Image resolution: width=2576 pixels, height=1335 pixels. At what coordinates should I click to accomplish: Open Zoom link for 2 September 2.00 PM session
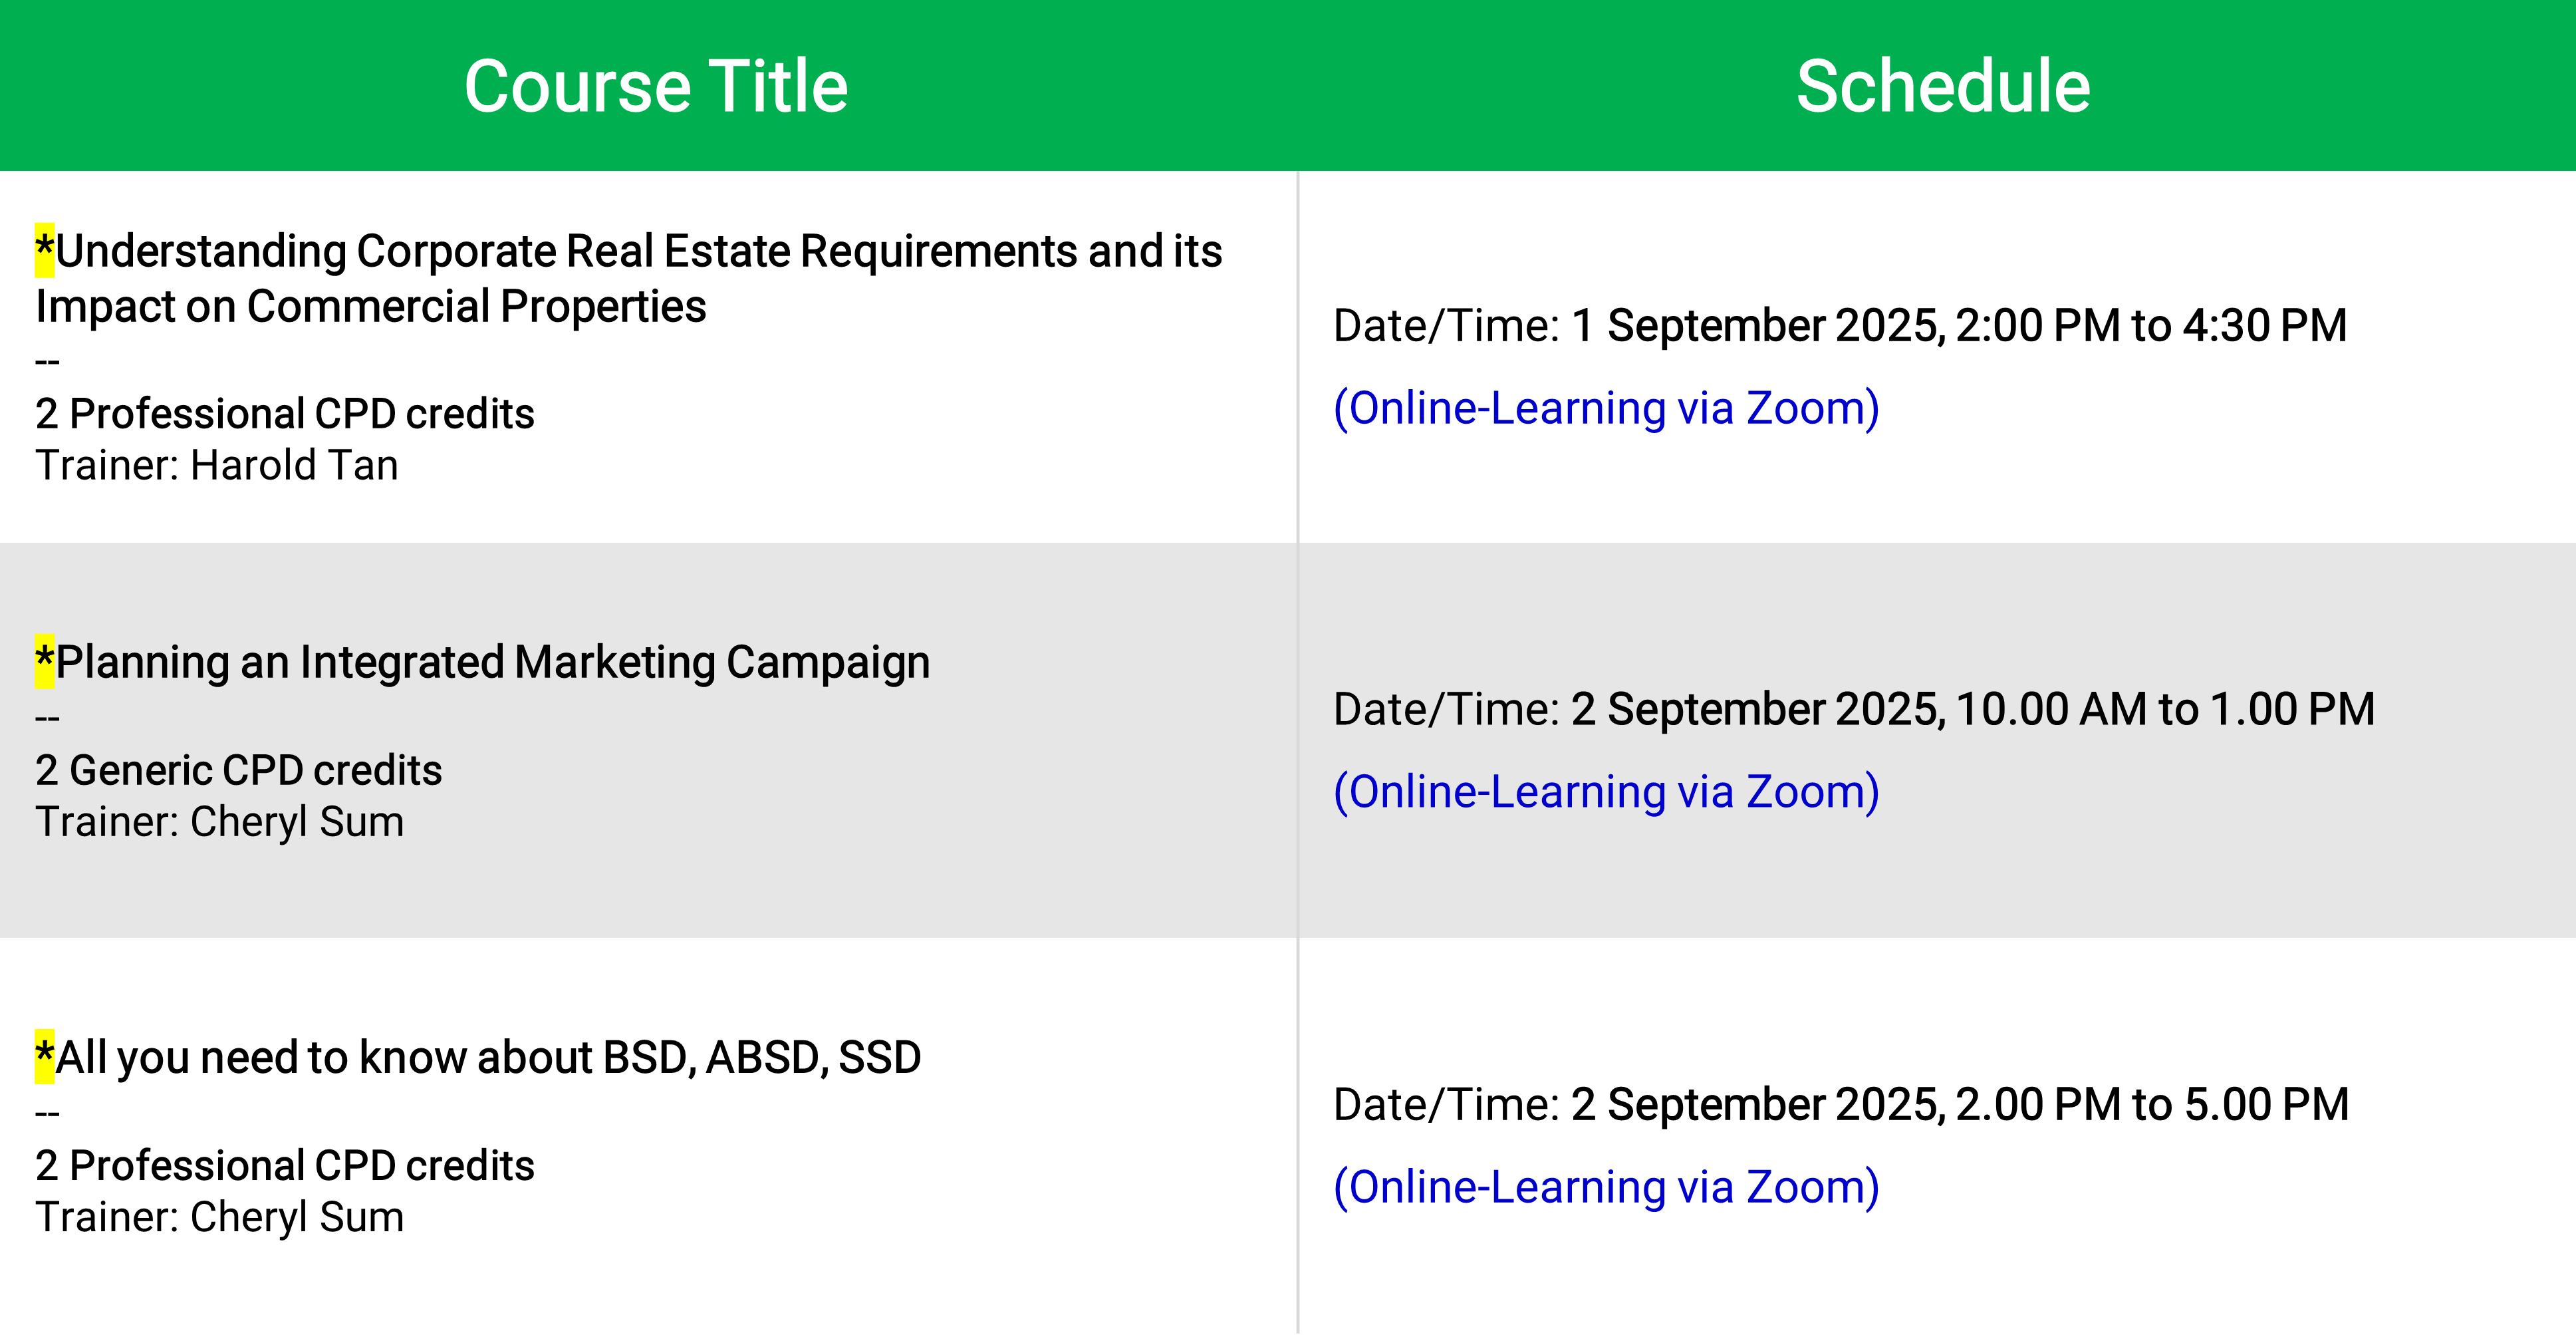tap(1606, 1188)
